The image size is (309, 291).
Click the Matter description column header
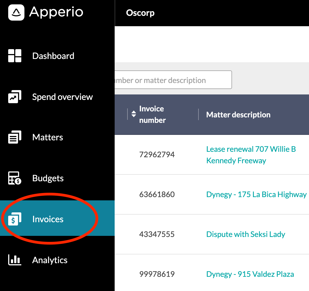[238, 115]
